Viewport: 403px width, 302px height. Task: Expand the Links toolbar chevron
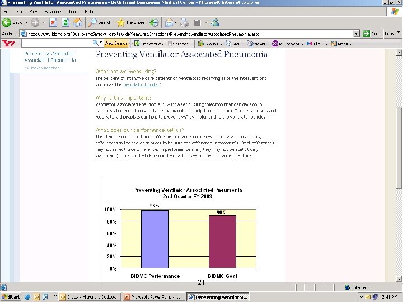tap(399, 32)
